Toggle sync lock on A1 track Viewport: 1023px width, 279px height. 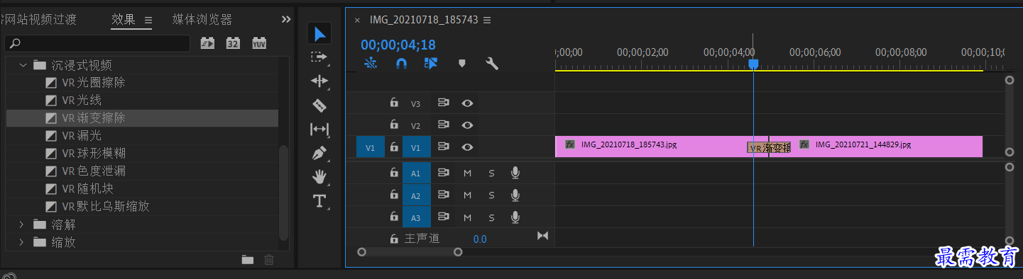coord(444,172)
